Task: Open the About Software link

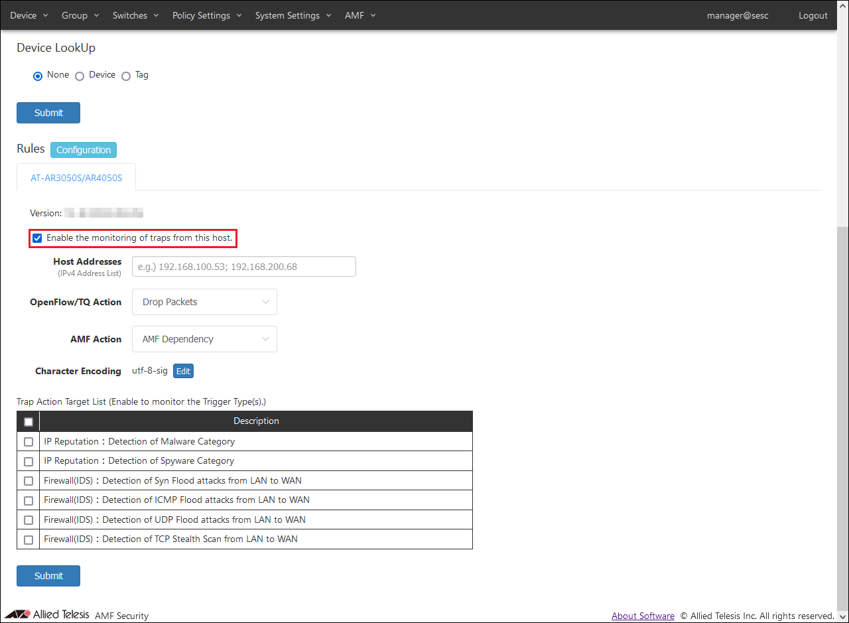Action: [x=643, y=616]
